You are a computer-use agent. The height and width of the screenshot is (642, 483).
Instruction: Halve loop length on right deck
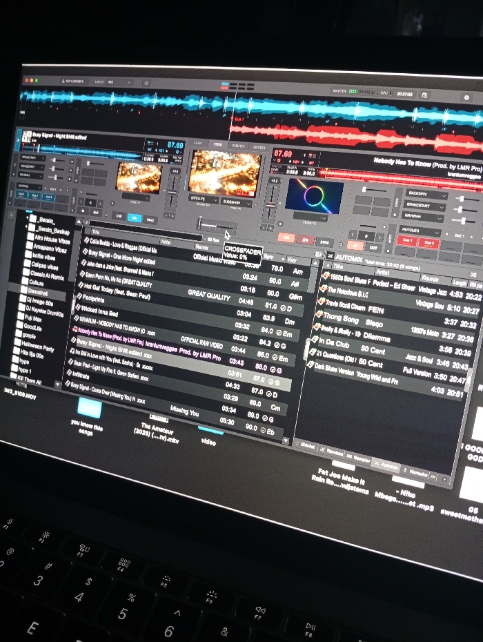(354, 235)
